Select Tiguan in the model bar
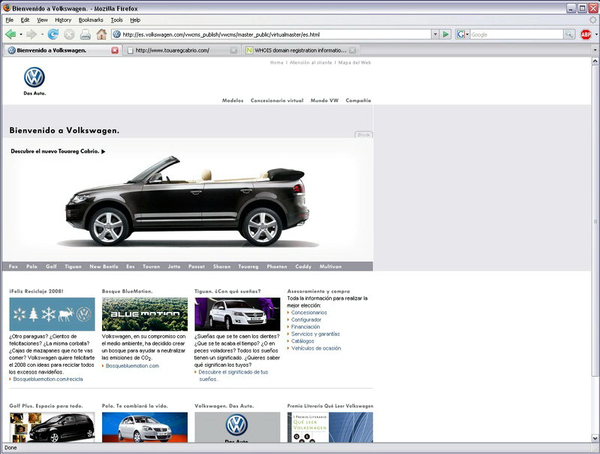The width and height of the screenshot is (600, 454). [73, 266]
